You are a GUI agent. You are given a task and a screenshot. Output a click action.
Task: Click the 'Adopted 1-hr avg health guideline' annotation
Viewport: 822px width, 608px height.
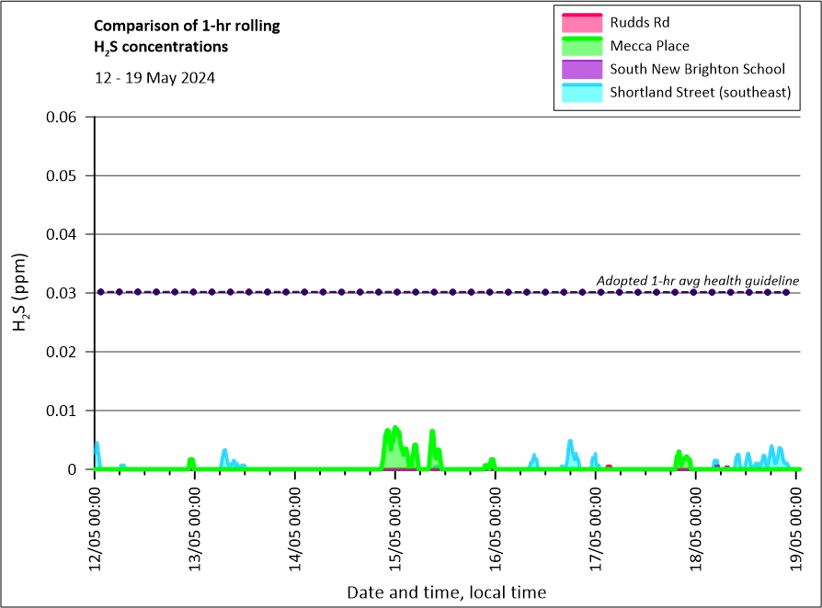697,280
